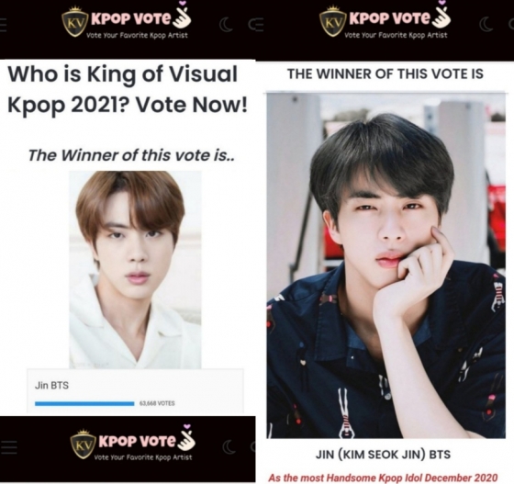The image size is (514, 484).
Task: Open 'Who is King of Visual Kpop 2021' heading
Action: tap(128, 89)
